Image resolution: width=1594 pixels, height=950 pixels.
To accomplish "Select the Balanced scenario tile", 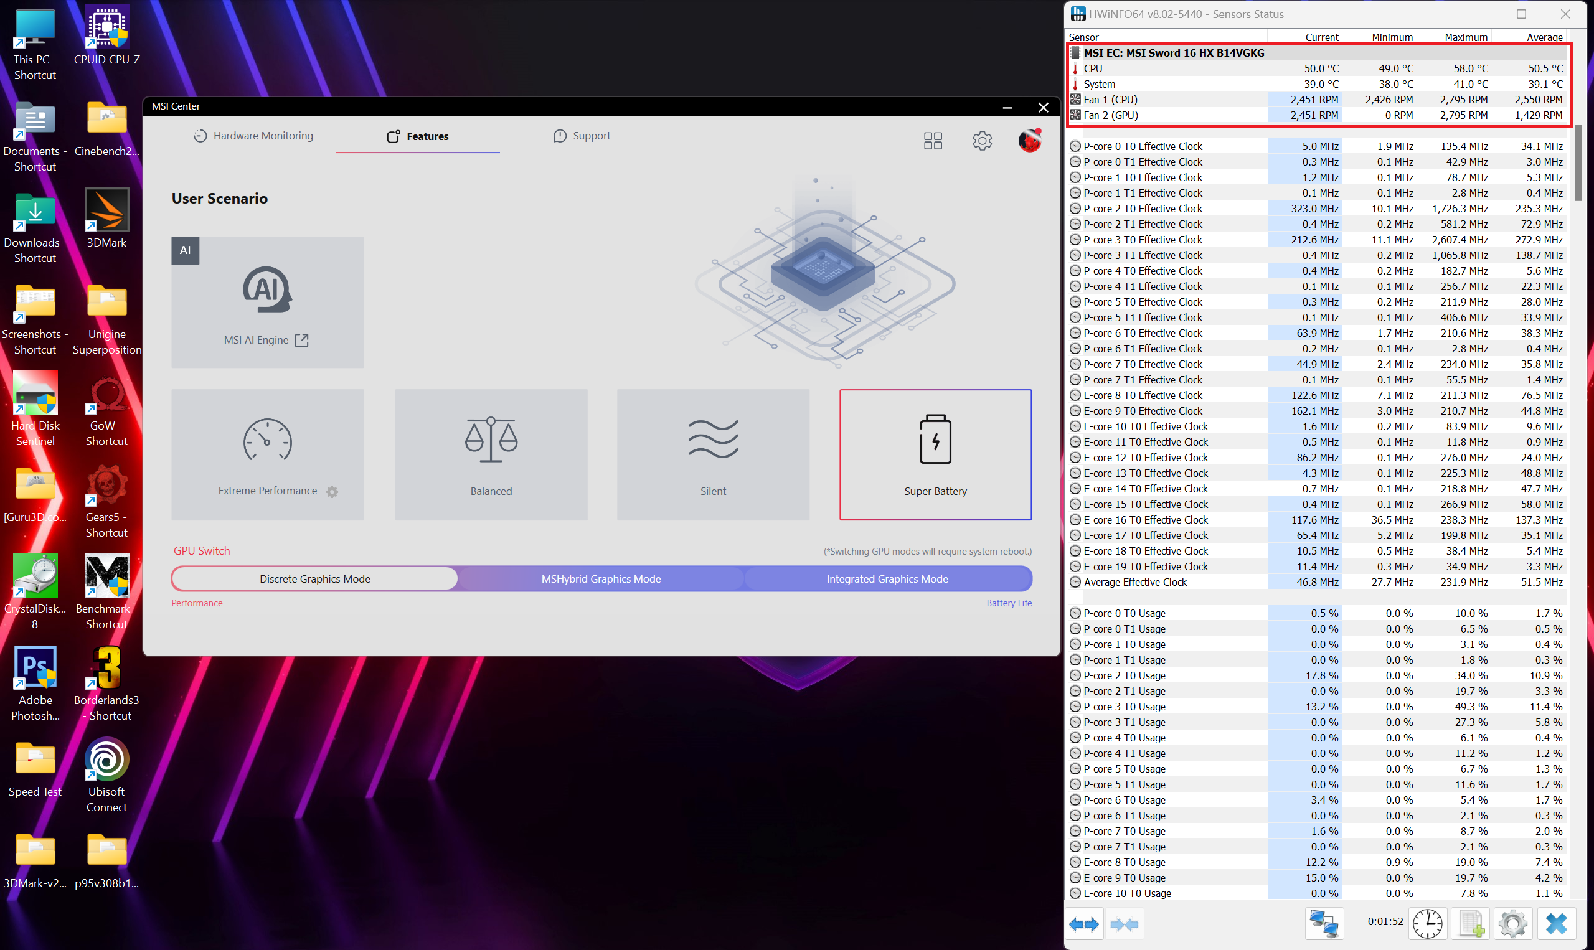I will (x=491, y=454).
